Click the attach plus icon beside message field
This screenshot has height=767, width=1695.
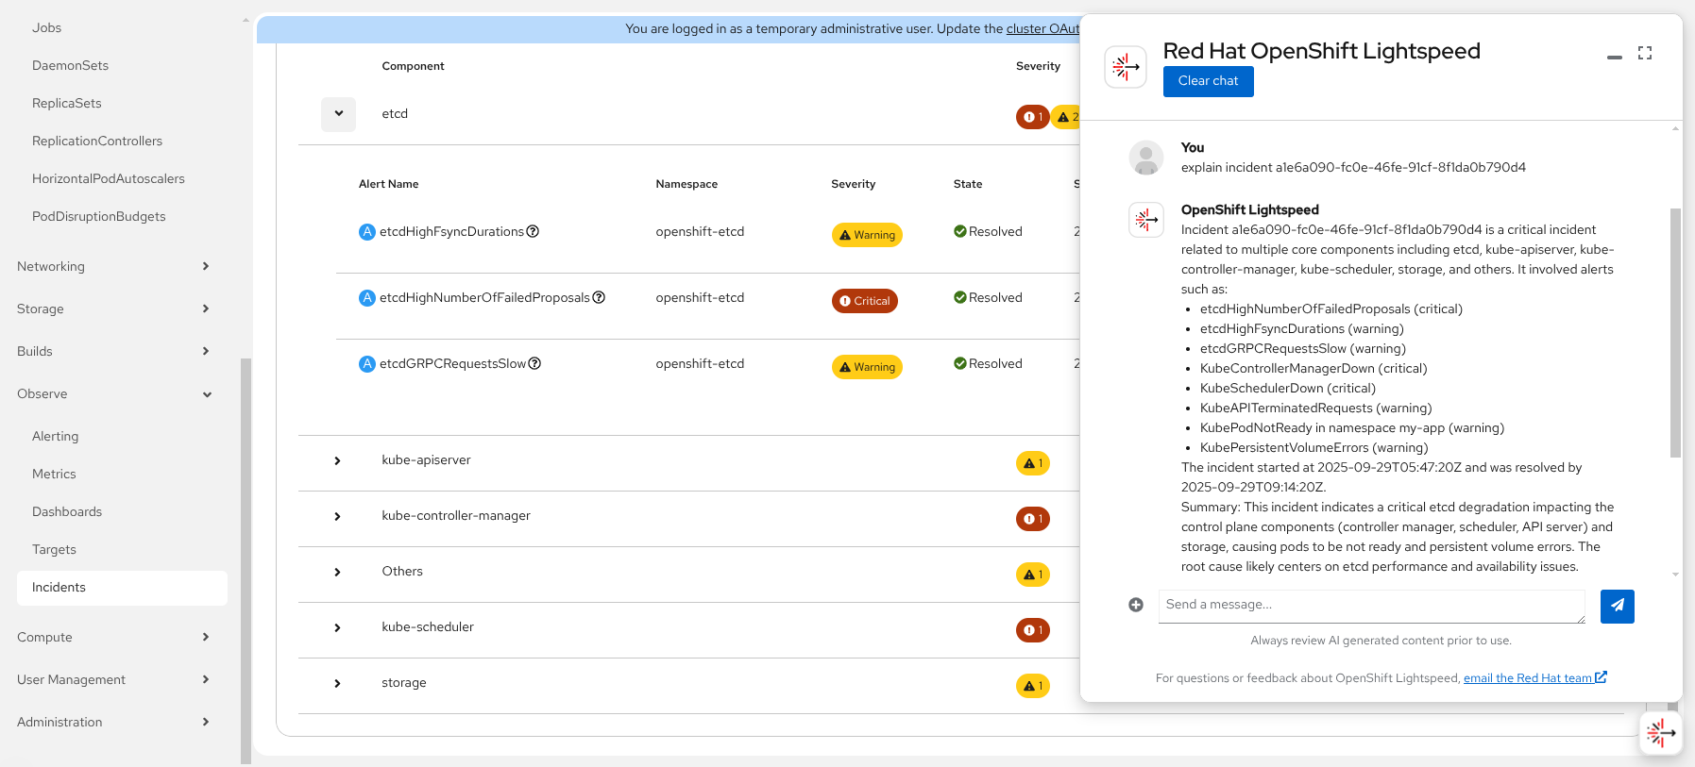[1136, 605]
